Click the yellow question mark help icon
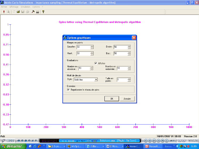Screen dimensions: 199x149 pyautogui.click(x=43, y=12)
